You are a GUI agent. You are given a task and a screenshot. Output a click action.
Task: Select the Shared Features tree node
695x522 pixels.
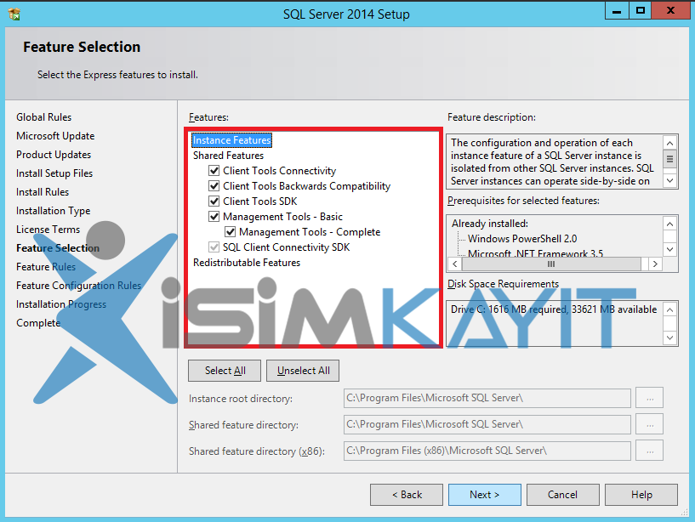228,156
